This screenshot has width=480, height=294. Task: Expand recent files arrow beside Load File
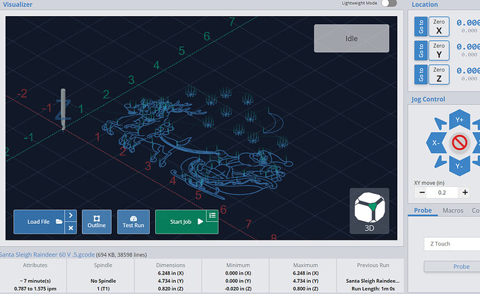click(x=71, y=215)
